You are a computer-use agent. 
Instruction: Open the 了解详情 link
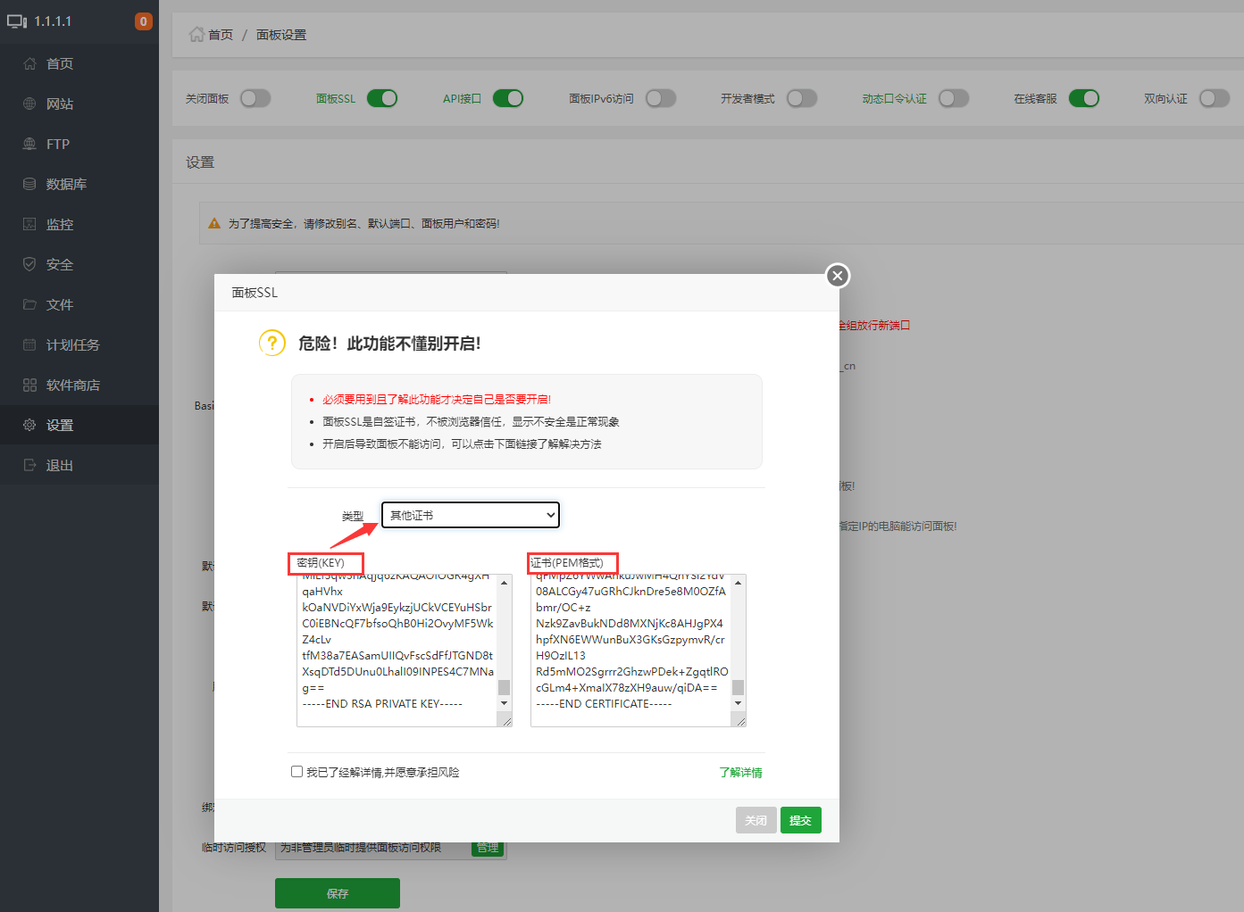[x=740, y=773]
